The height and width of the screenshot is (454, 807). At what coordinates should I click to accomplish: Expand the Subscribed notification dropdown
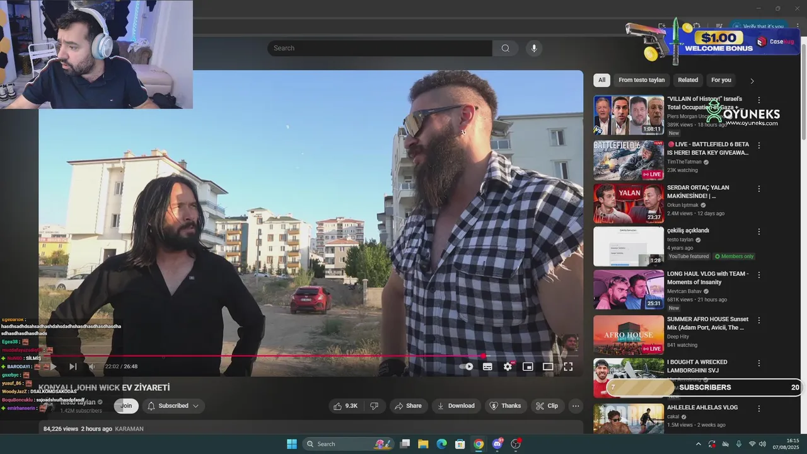[173, 406]
